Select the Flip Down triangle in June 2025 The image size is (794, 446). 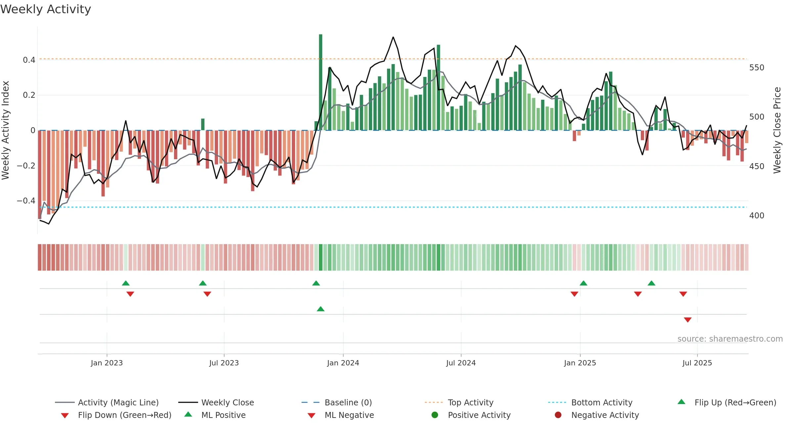coord(683,294)
